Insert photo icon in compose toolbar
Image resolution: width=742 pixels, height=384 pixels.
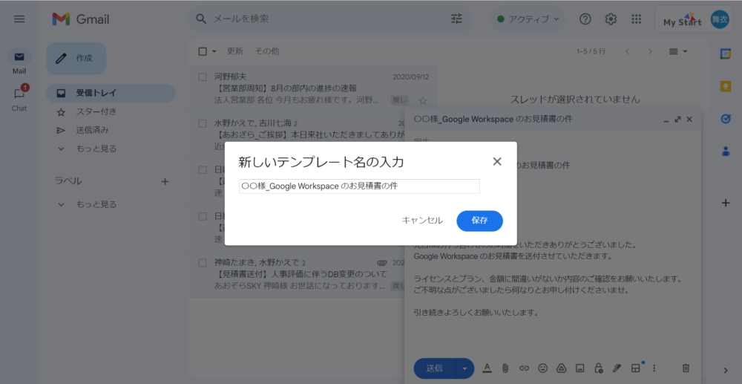[x=580, y=368]
